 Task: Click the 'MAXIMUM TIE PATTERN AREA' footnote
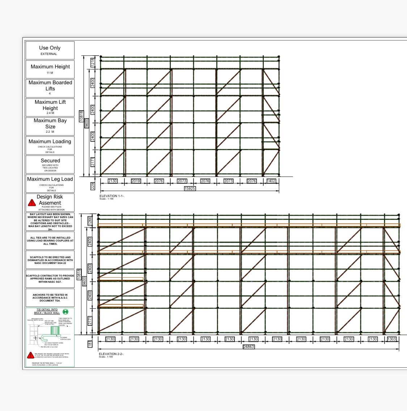click(x=47, y=364)
